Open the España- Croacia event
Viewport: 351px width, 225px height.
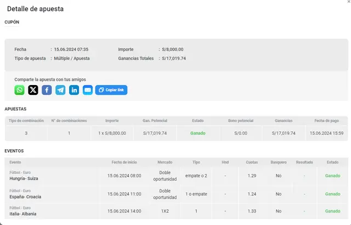click(x=25, y=196)
